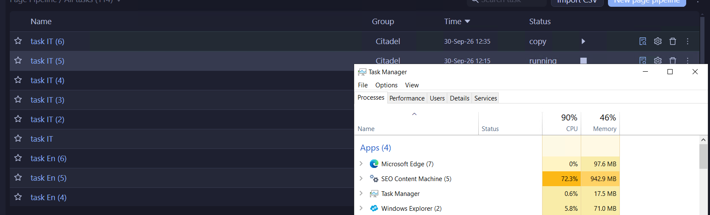The image size is (710, 215).
Task: Click the Import CSV button
Action: coord(577,2)
